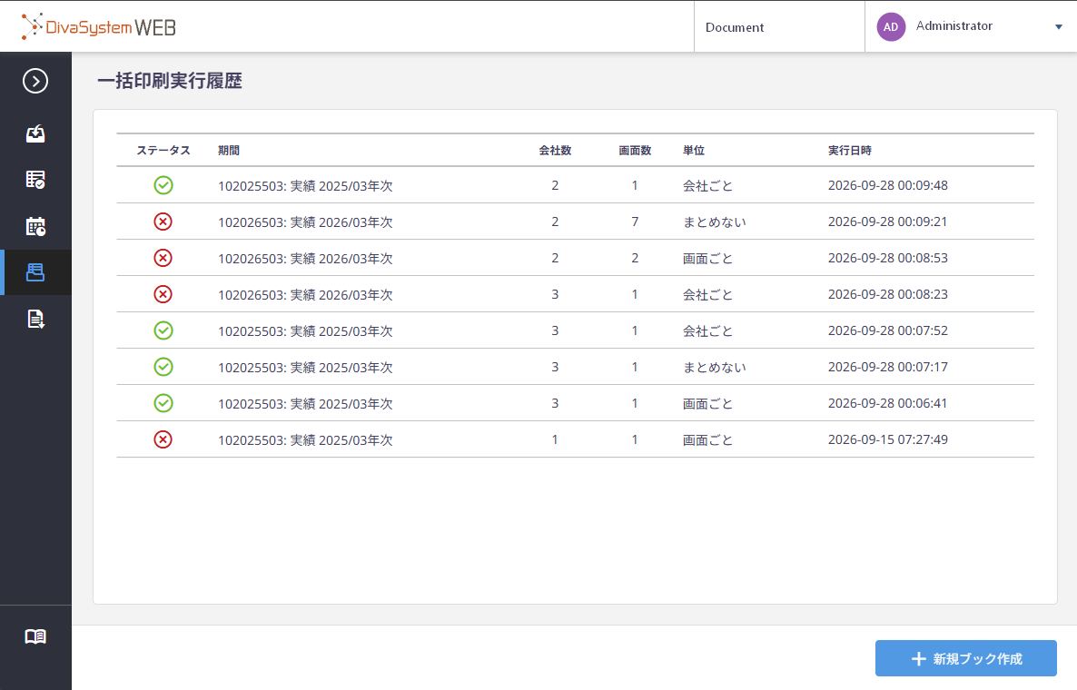This screenshot has width=1077, height=690.
Task: Open the document export sidebar icon
Action: click(x=35, y=319)
